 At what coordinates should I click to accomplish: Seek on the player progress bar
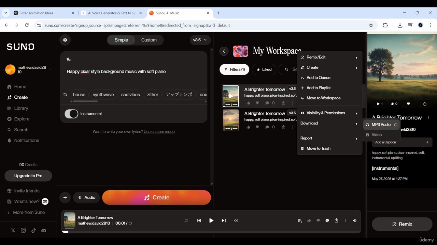(211, 232)
